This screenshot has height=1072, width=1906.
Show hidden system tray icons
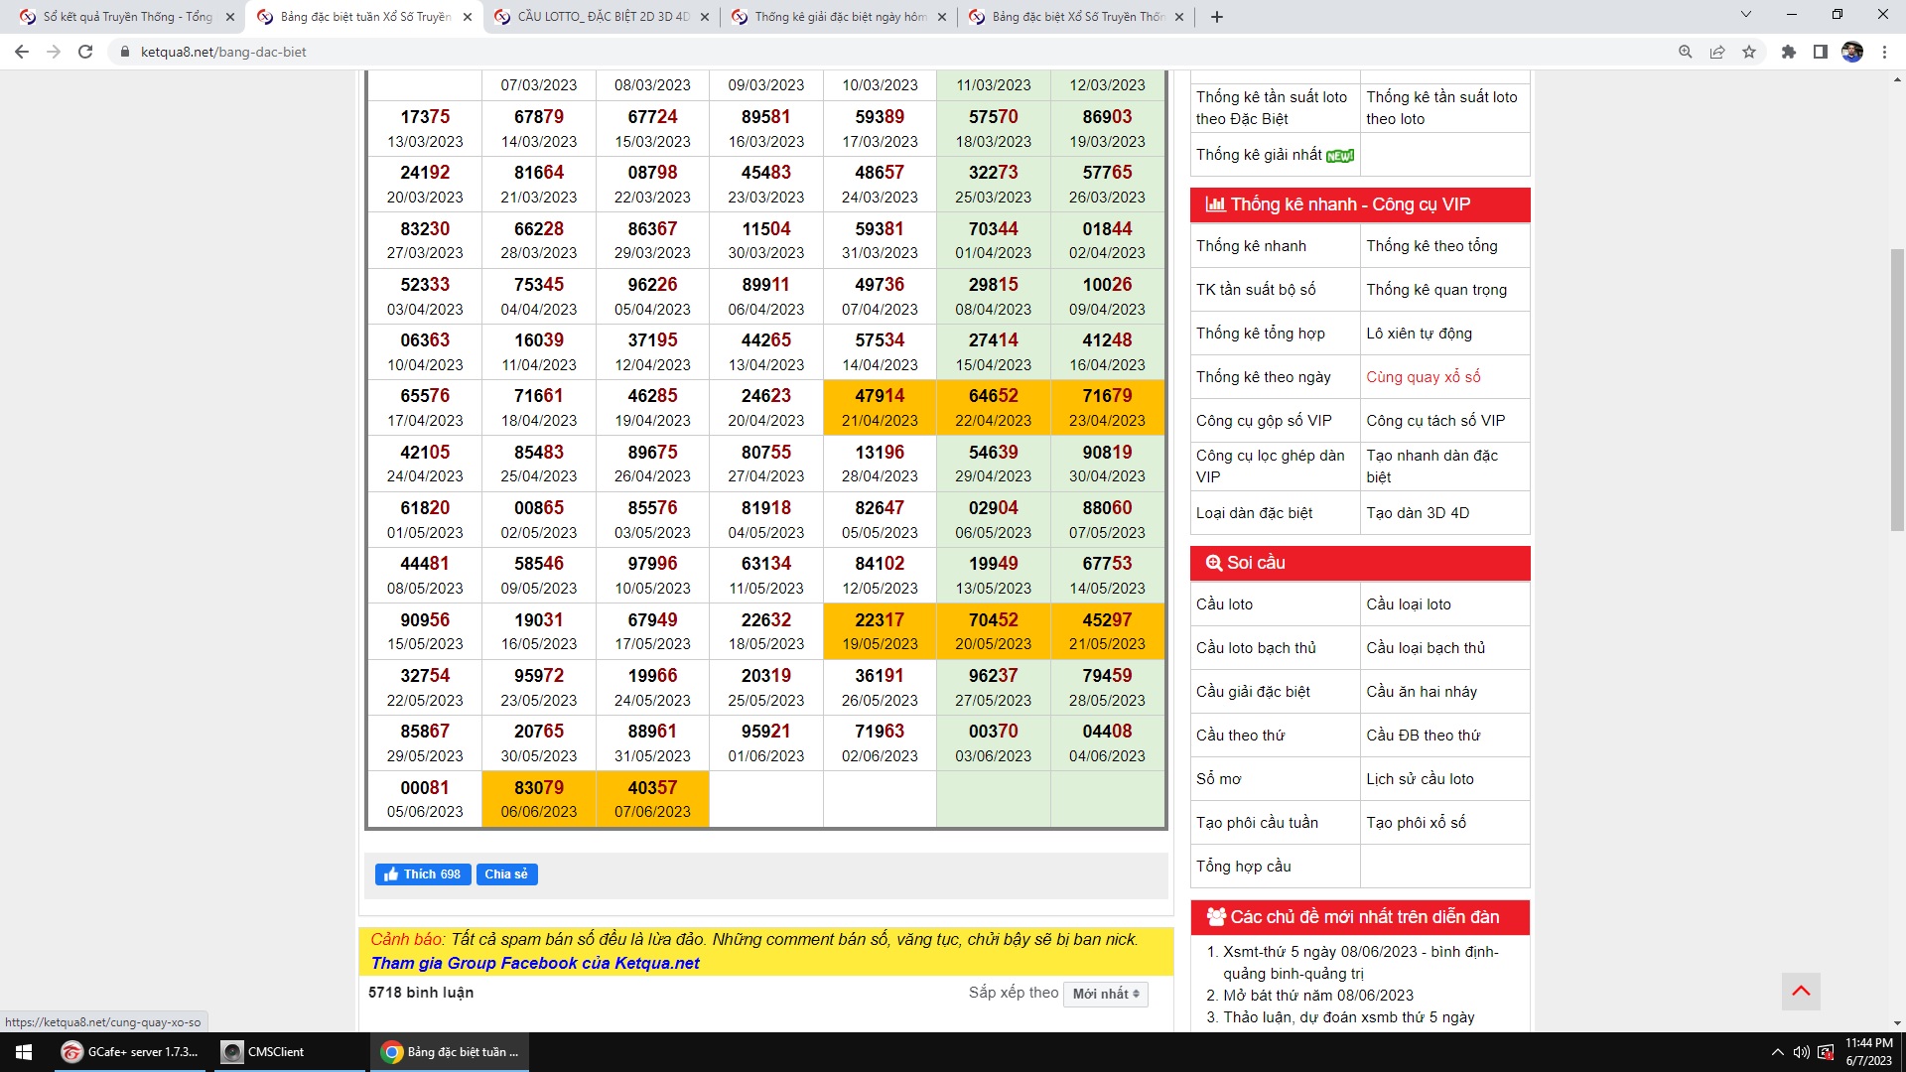1776,1052
